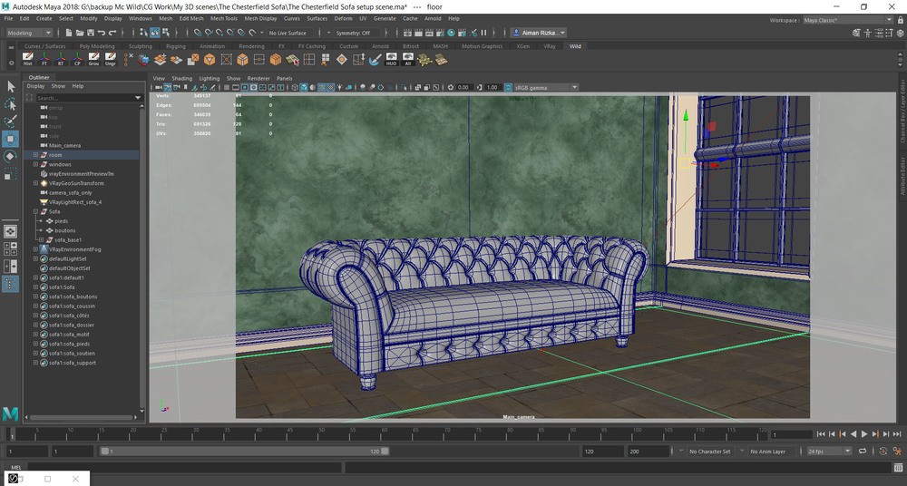The height and width of the screenshot is (486, 907).
Task: Switch to single pane layout button
Action: [10, 231]
